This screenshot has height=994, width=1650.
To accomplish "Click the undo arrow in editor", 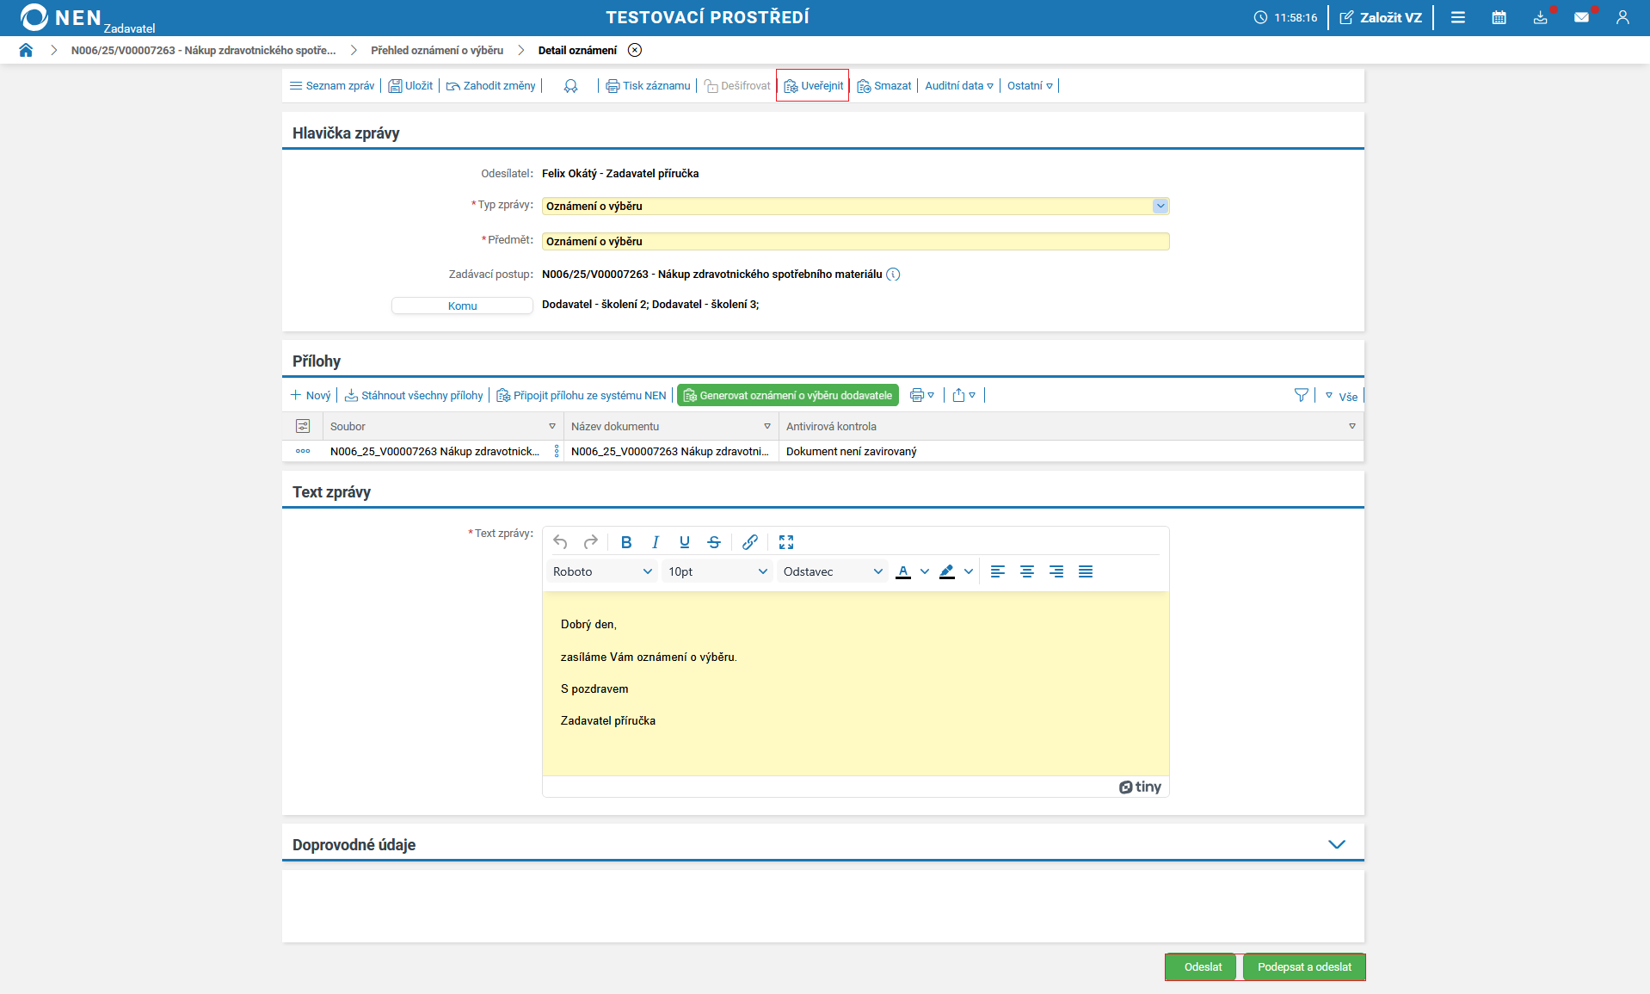I will [560, 542].
